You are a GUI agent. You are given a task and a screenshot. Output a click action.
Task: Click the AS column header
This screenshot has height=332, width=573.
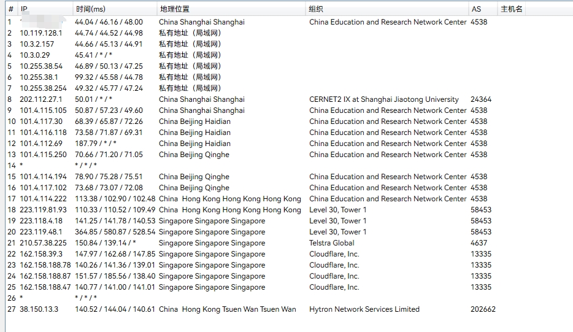click(476, 9)
